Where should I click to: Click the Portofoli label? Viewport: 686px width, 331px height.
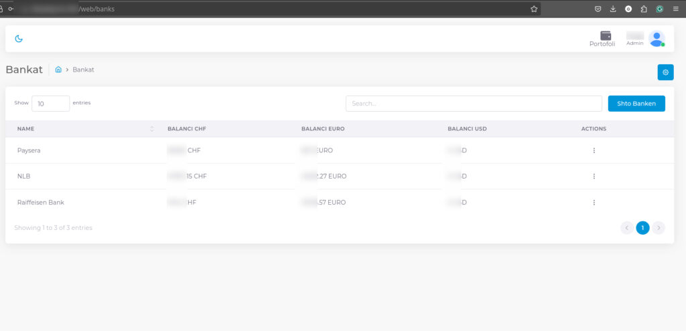[x=602, y=43]
